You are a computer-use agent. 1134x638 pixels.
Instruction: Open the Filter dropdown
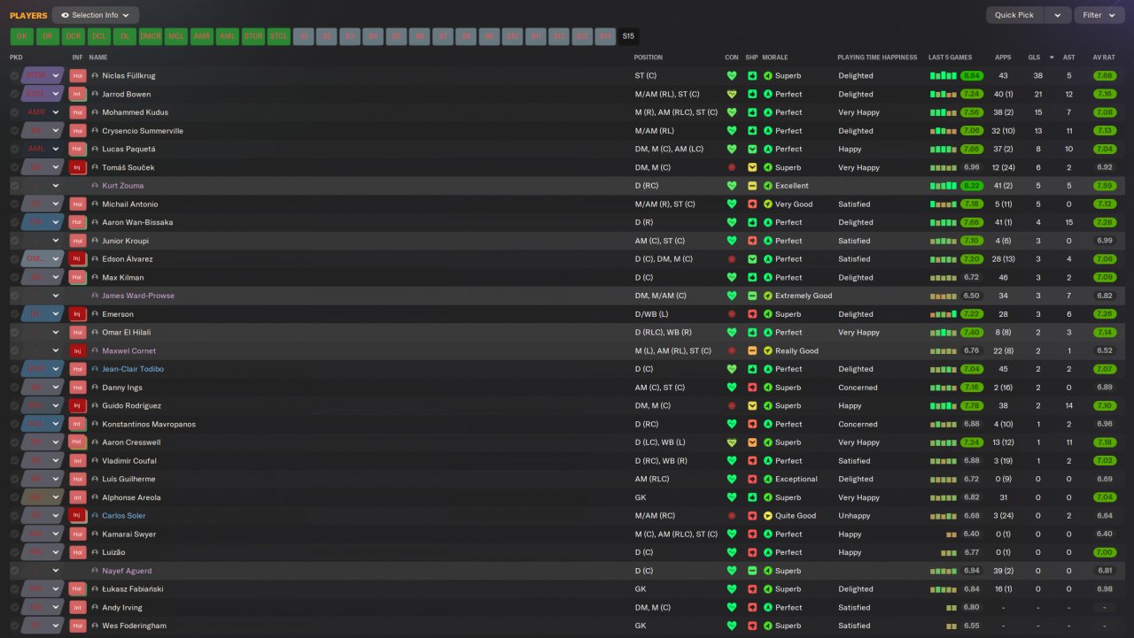[1099, 15]
